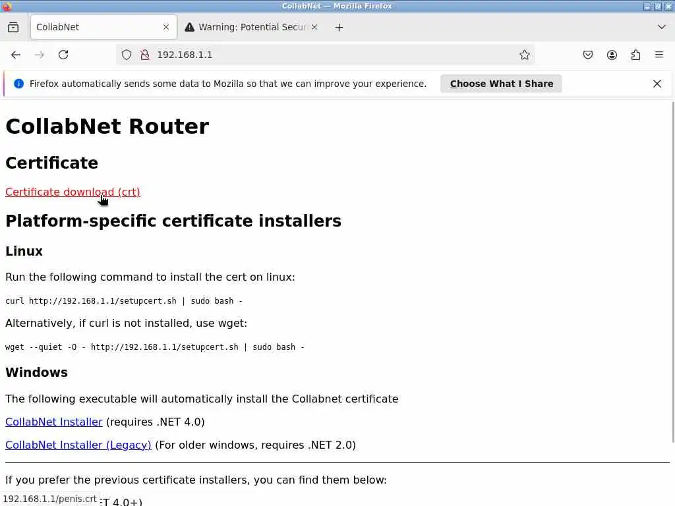Open the Firefox account icon
Image resolution: width=675 pixels, height=506 pixels.
point(612,55)
